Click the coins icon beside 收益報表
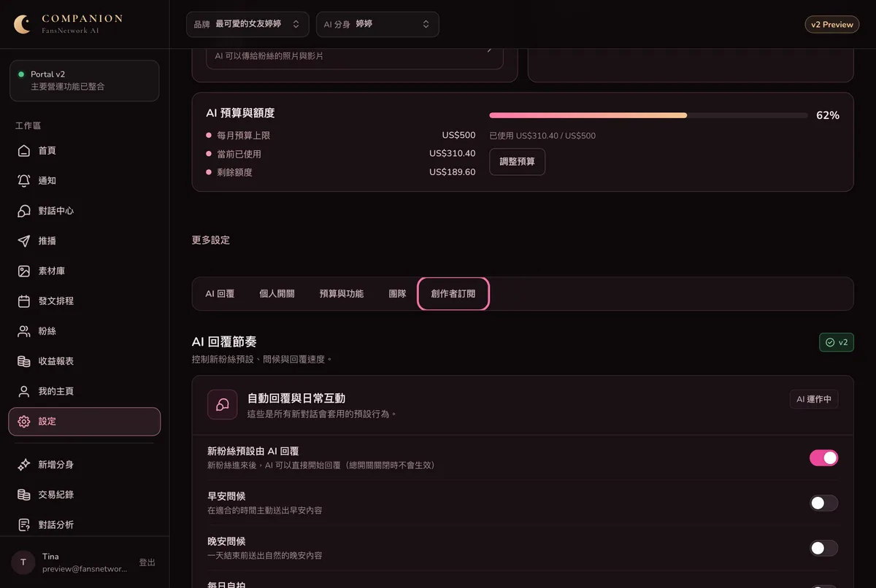The width and height of the screenshot is (876, 588). (x=24, y=361)
